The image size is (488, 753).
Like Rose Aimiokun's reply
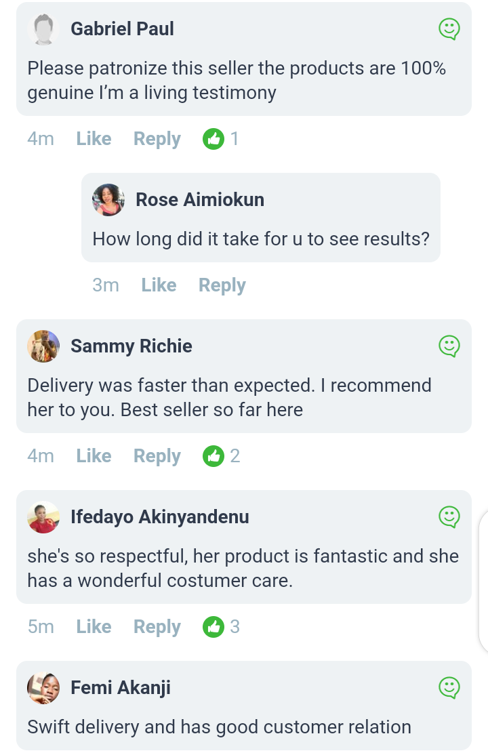pyautogui.click(x=159, y=285)
